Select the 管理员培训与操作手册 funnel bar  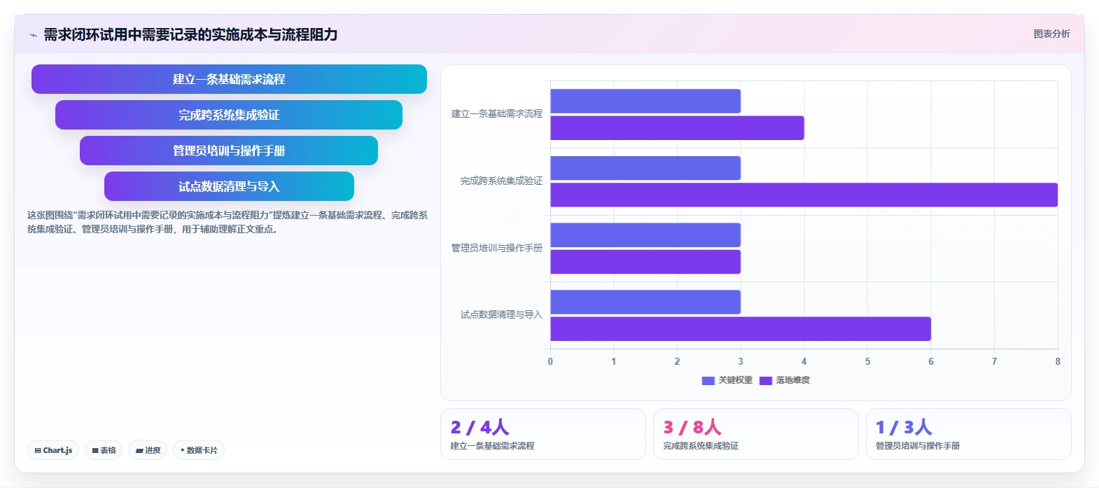229,151
